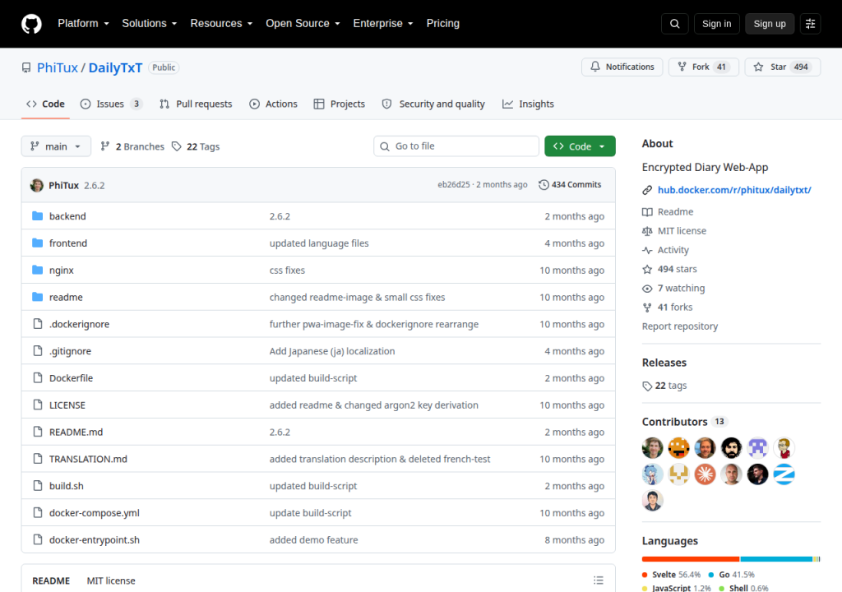Open the orange smiley contributor avatar

tap(678, 447)
